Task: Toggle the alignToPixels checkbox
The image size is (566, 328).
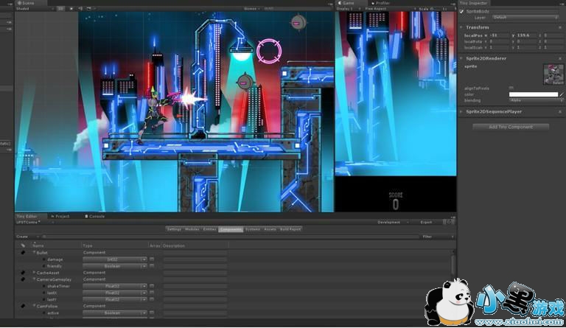Action: [x=511, y=88]
